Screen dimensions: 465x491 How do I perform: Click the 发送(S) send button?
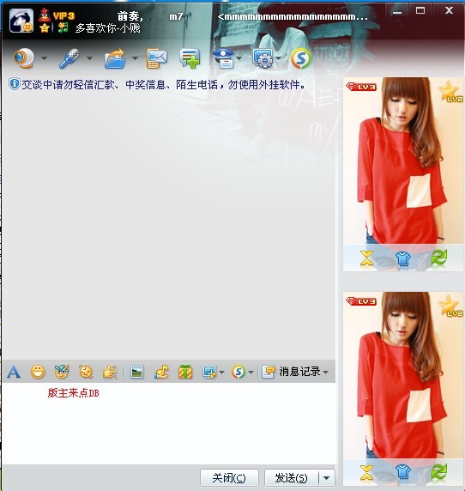(x=292, y=478)
